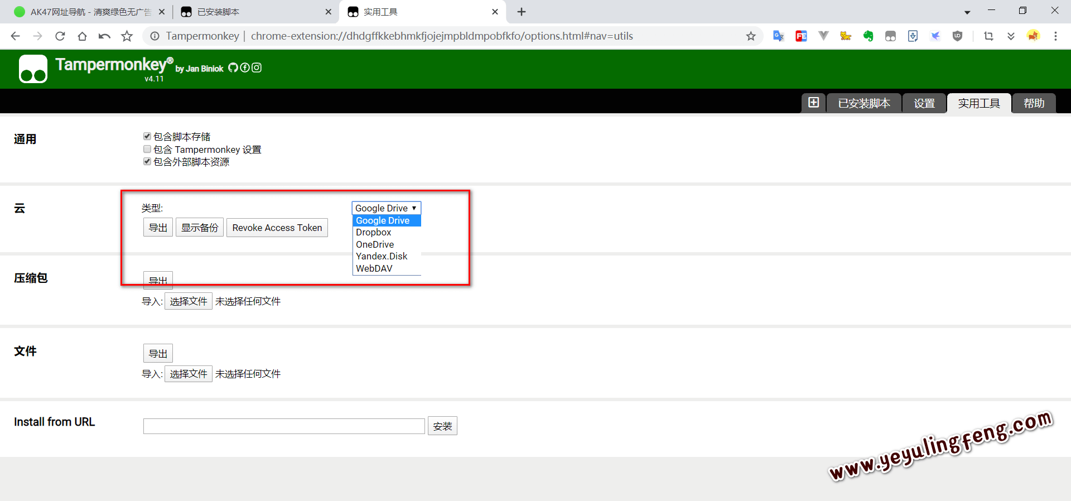Open the Evernote elephant extension
1071x501 pixels.
pyautogui.click(x=868, y=36)
